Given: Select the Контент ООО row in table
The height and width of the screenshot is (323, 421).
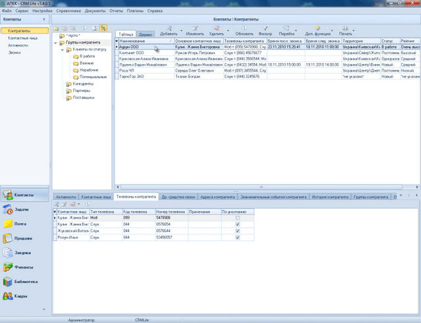Looking at the screenshot, I should [x=132, y=53].
